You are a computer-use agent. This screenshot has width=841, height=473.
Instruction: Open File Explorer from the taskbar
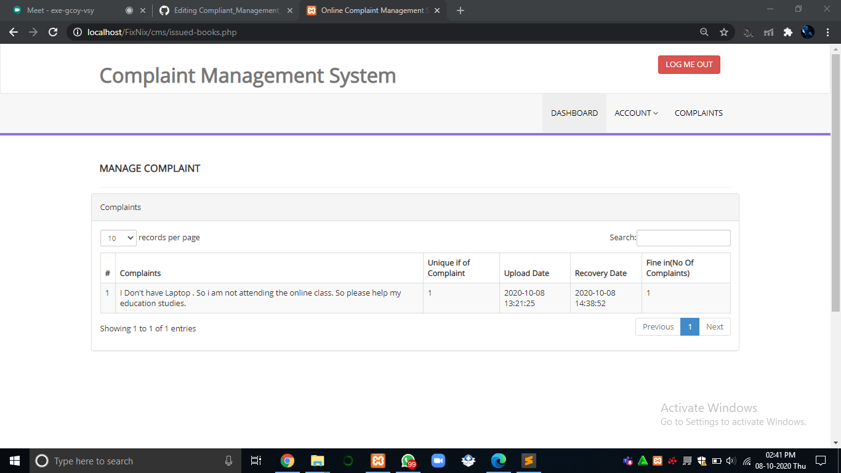click(x=317, y=460)
